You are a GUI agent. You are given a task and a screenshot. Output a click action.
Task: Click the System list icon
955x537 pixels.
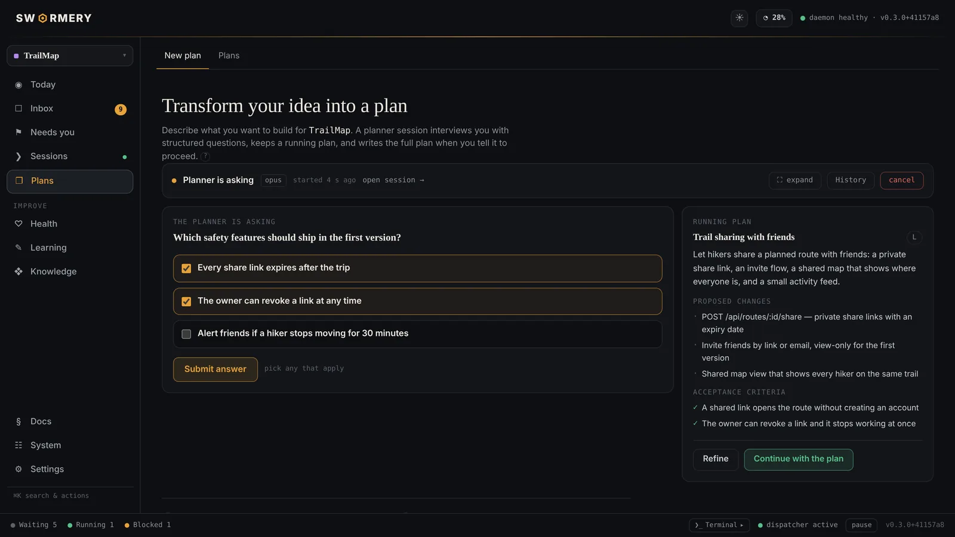(x=19, y=445)
